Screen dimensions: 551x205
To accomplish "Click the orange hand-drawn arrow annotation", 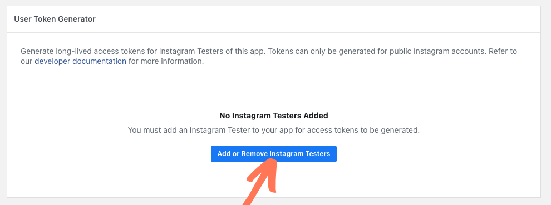I will (x=262, y=181).
